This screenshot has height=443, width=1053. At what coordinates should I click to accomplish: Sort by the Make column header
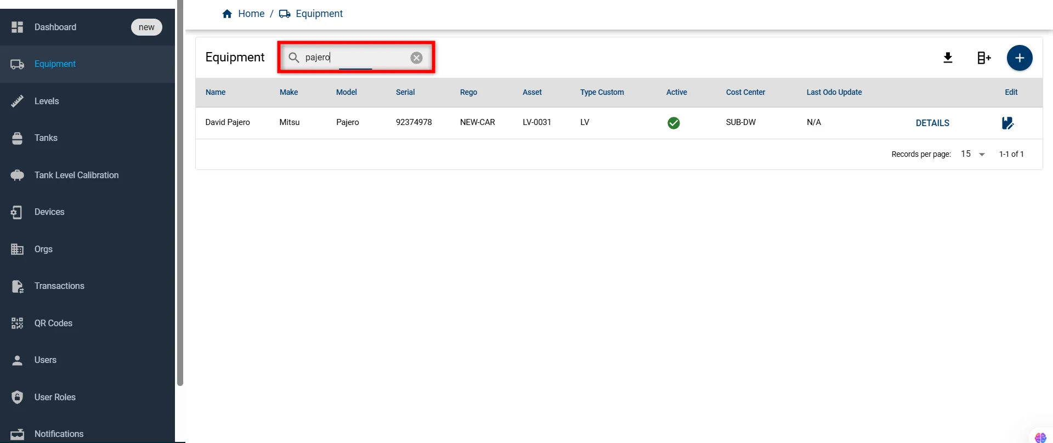[x=288, y=92]
